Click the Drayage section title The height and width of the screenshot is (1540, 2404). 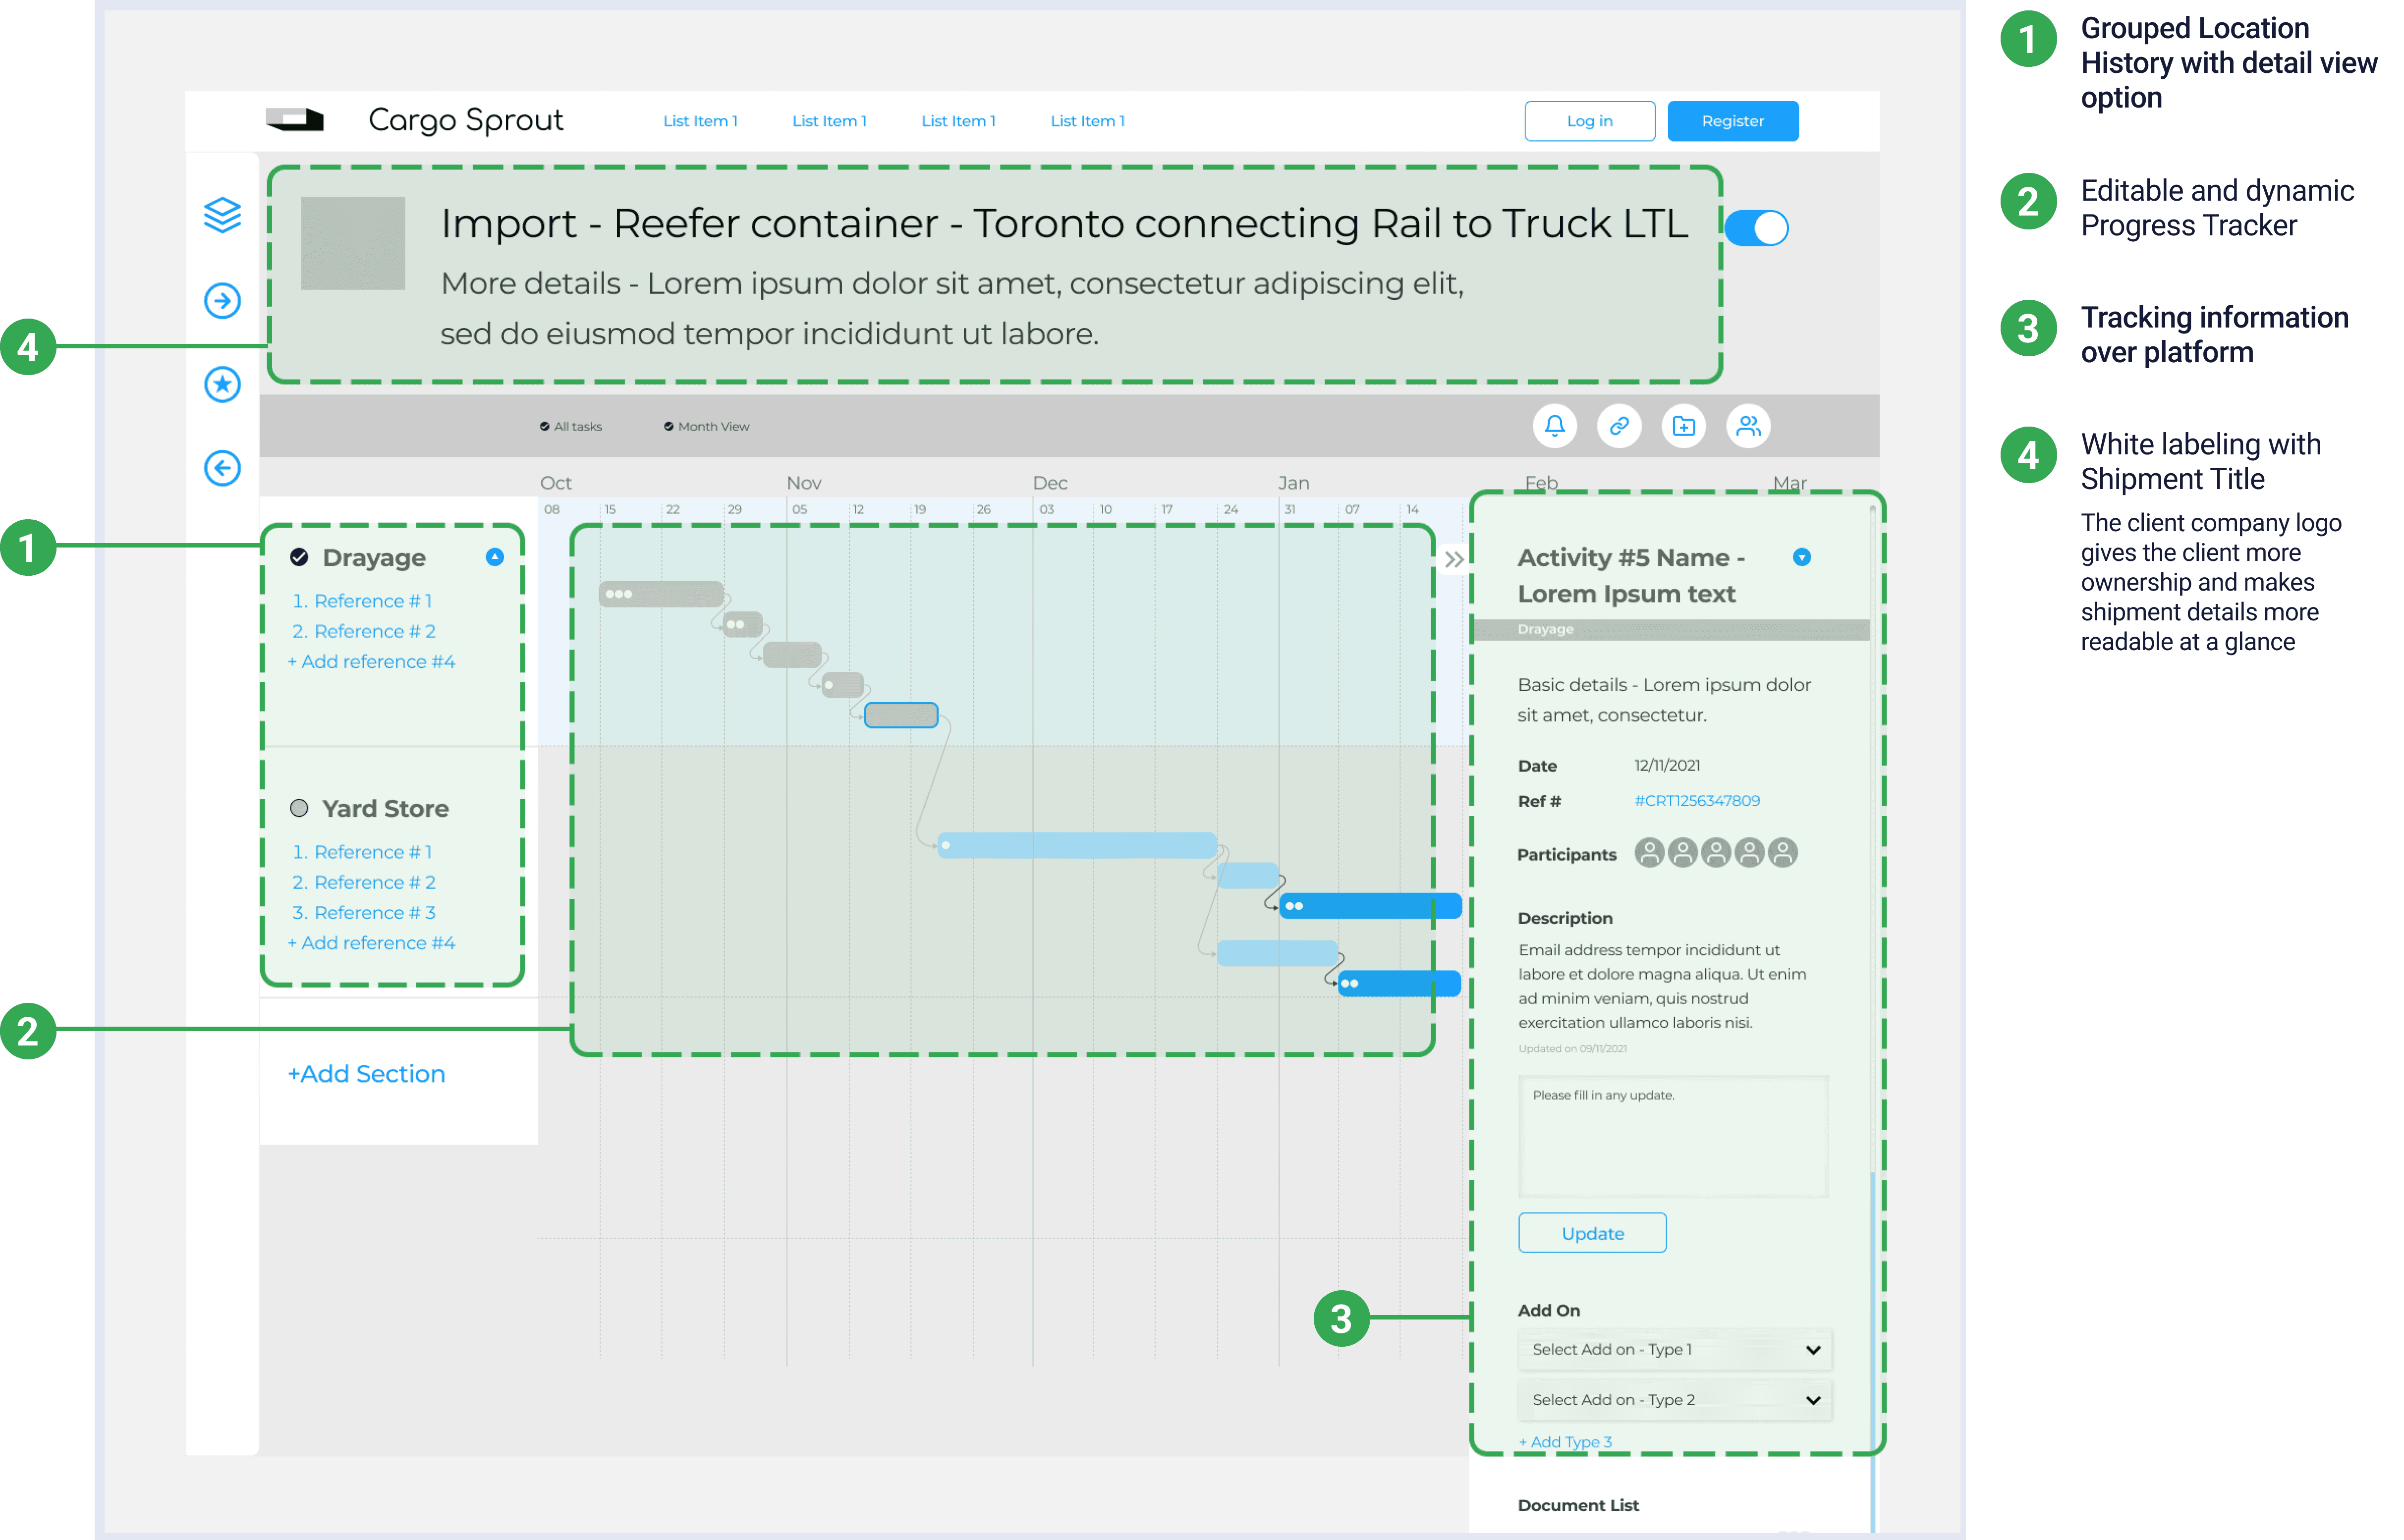point(374,558)
